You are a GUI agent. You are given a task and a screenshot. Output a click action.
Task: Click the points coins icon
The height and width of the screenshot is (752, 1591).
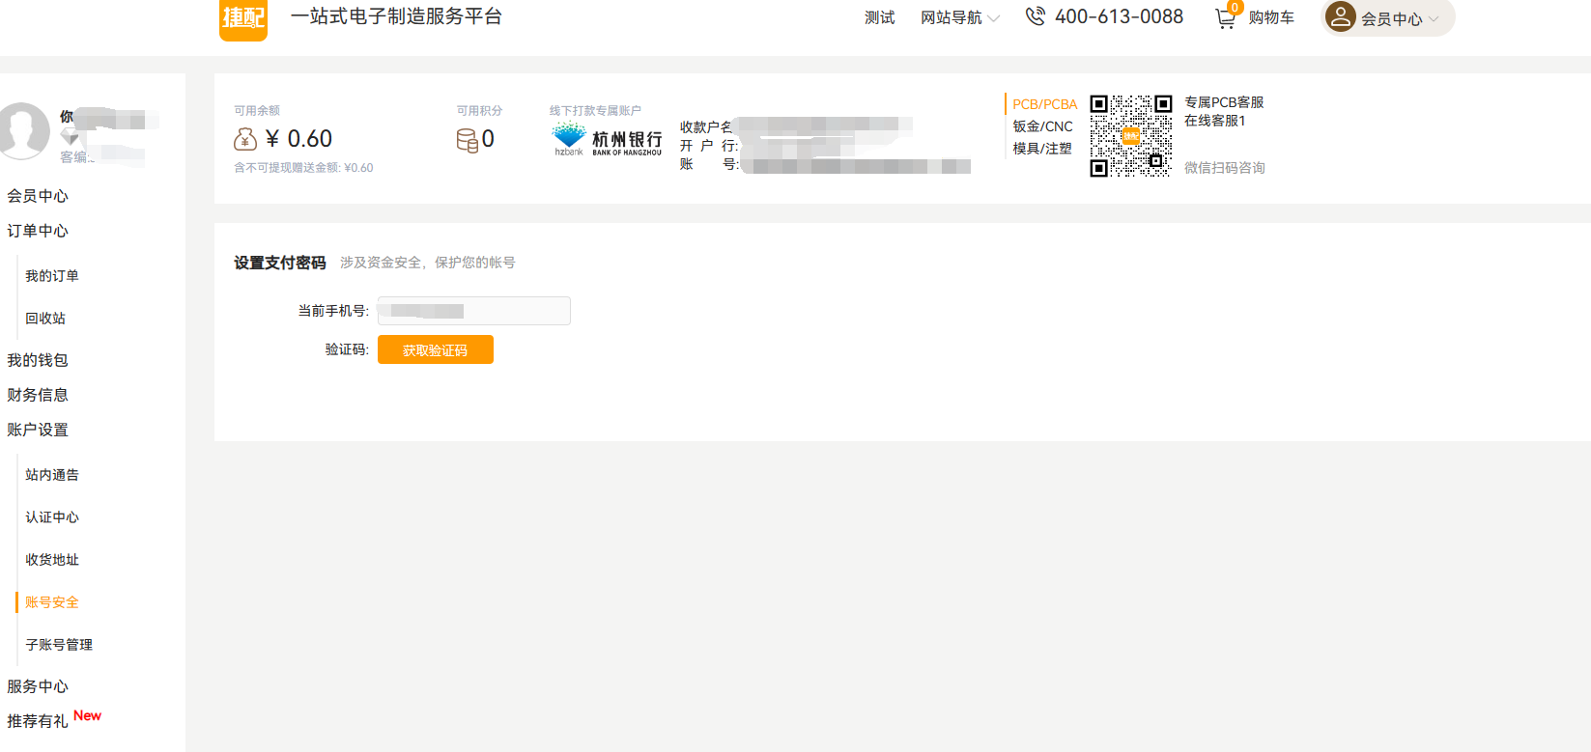(467, 140)
